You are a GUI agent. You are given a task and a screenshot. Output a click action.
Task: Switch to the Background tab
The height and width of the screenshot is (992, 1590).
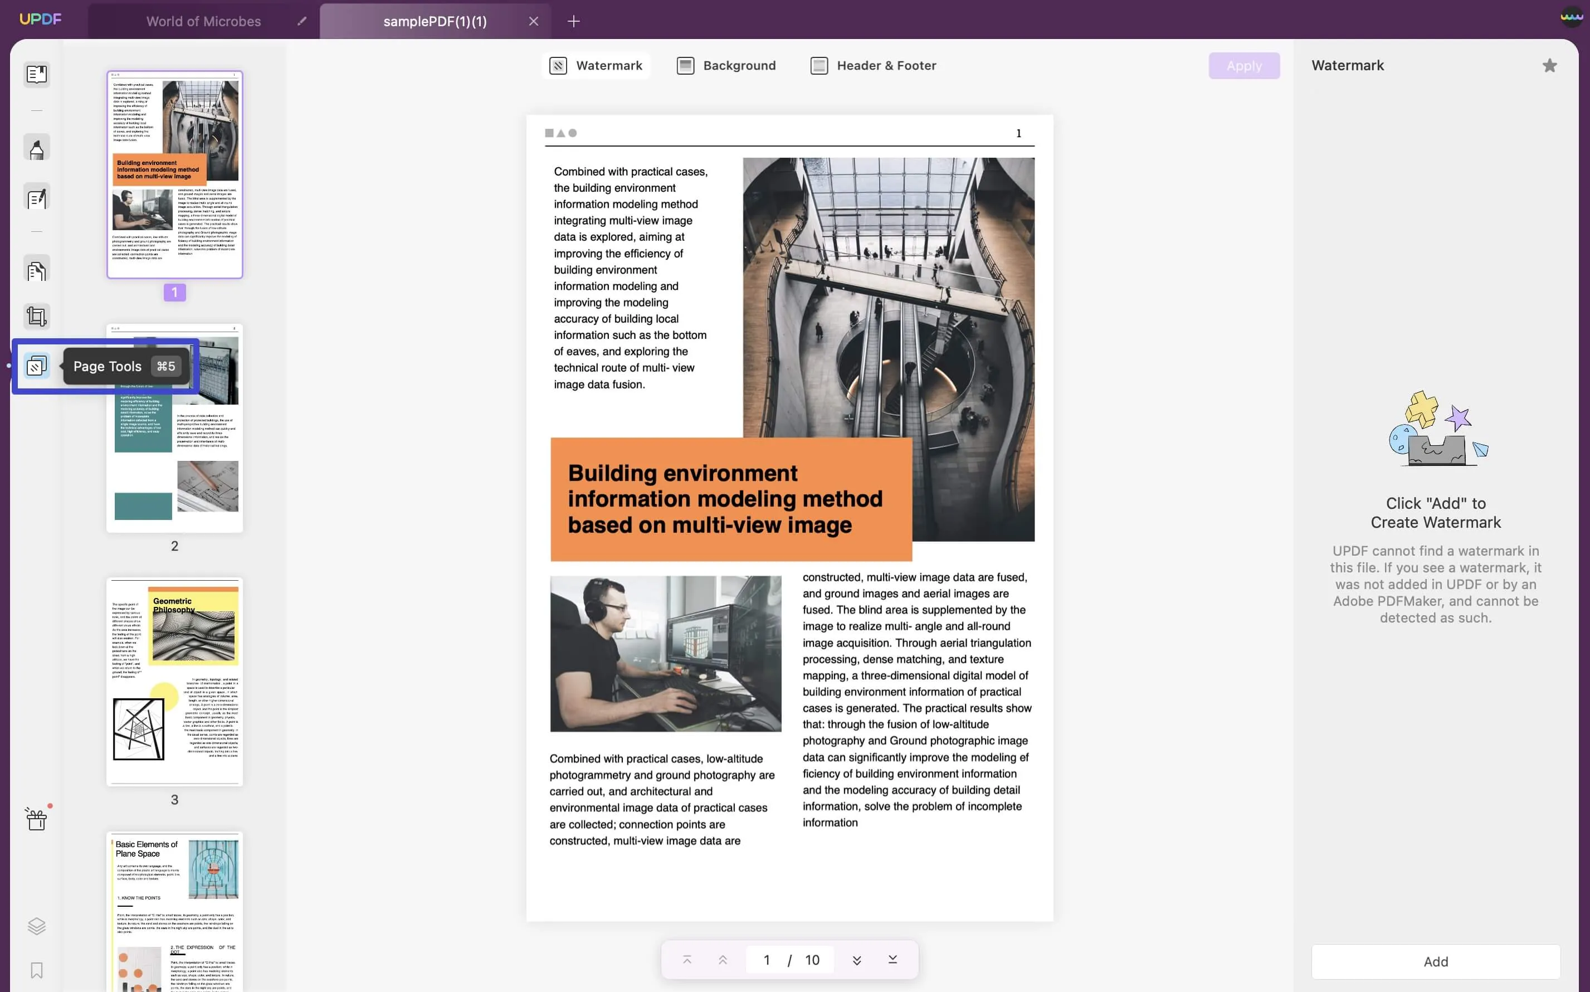click(x=739, y=65)
